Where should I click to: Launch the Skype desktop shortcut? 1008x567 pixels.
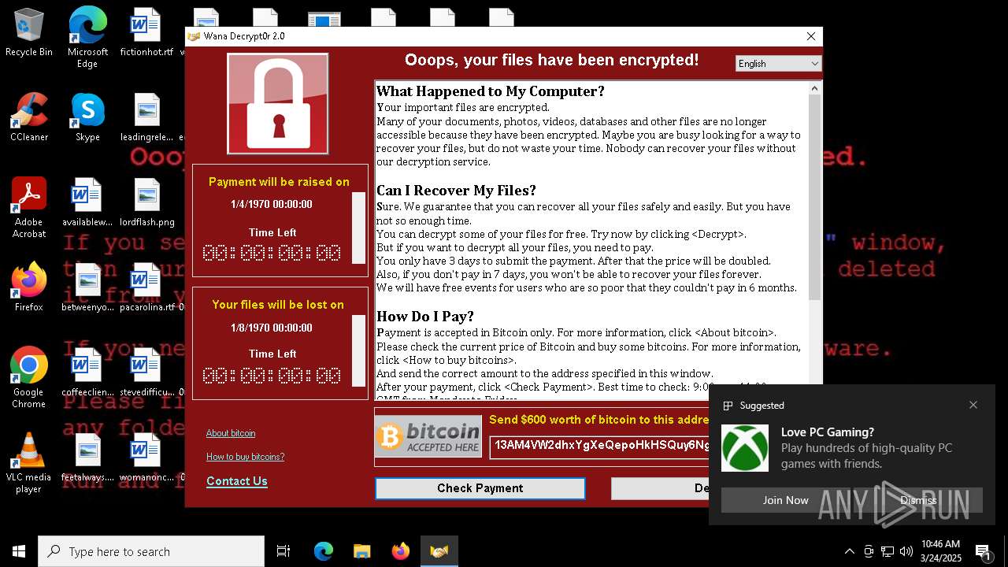[87, 117]
